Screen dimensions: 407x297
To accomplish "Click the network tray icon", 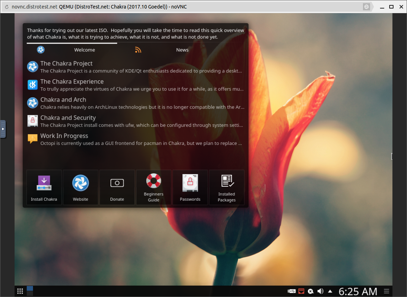I will click(x=301, y=291).
